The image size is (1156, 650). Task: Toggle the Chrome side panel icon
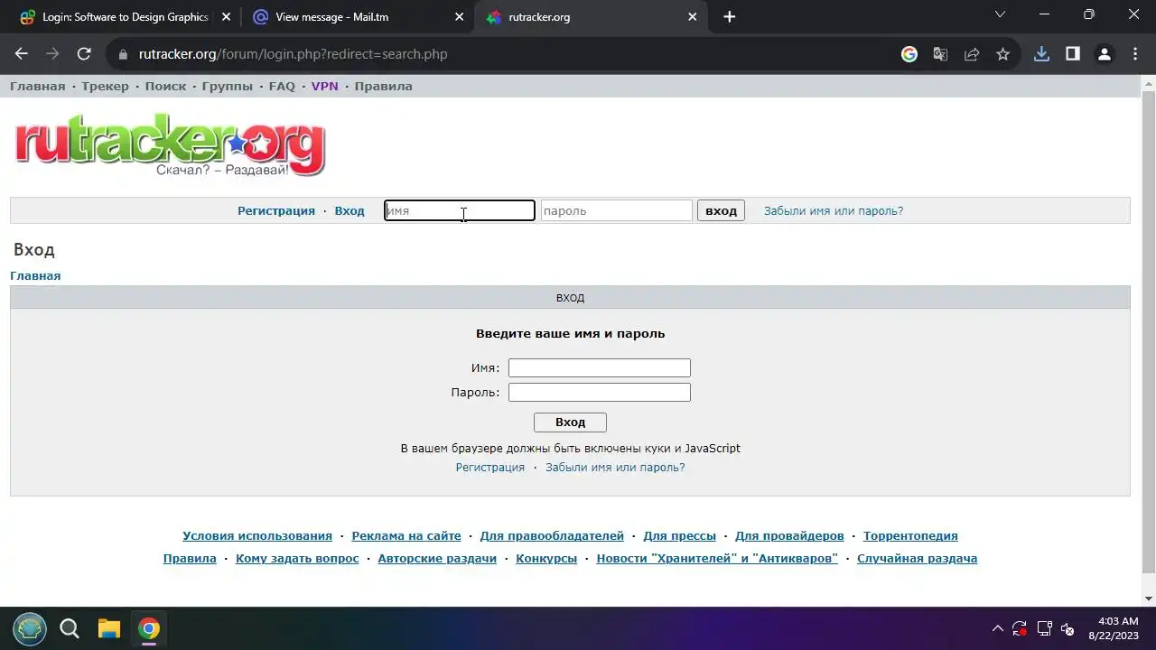pos(1073,54)
